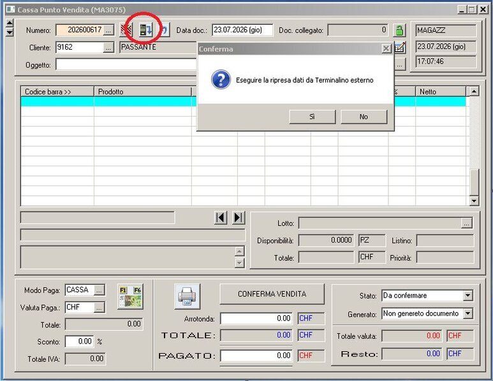Maximize the Cassa Punto Vendita window

click(x=472, y=10)
